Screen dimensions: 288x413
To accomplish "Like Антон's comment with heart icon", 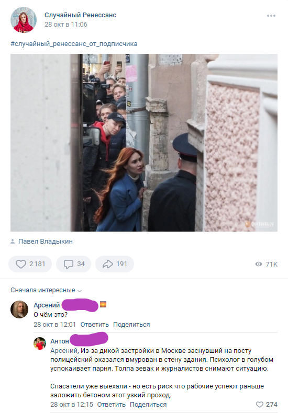I will (x=260, y=404).
